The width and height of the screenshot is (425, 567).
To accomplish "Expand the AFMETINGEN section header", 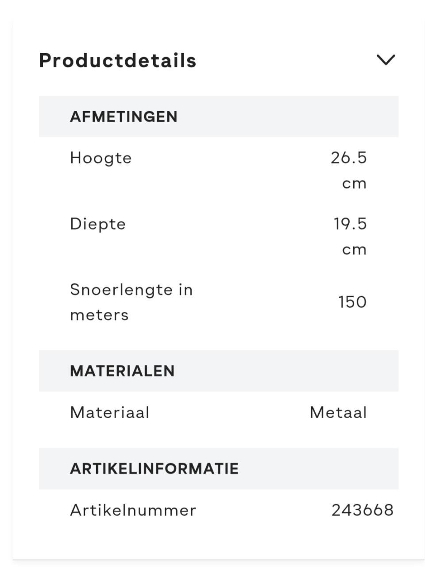I will click(x=124, y=116).
